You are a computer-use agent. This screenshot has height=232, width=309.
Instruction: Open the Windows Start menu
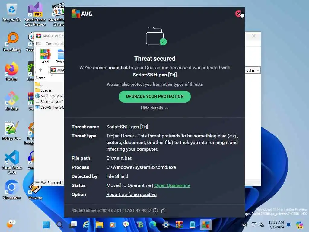coord(46,225)
